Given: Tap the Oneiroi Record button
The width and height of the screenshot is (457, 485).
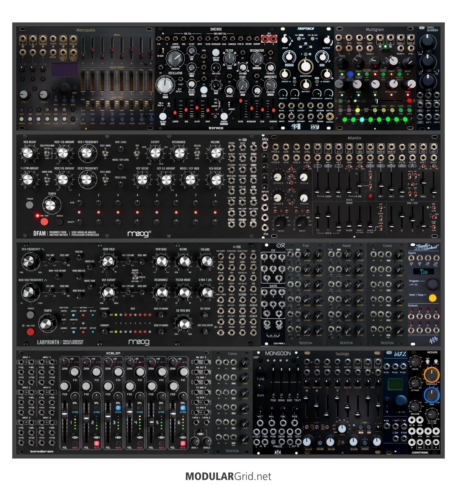Looking at the screenshot, I should pyautogui.click(x=163, y=116).
